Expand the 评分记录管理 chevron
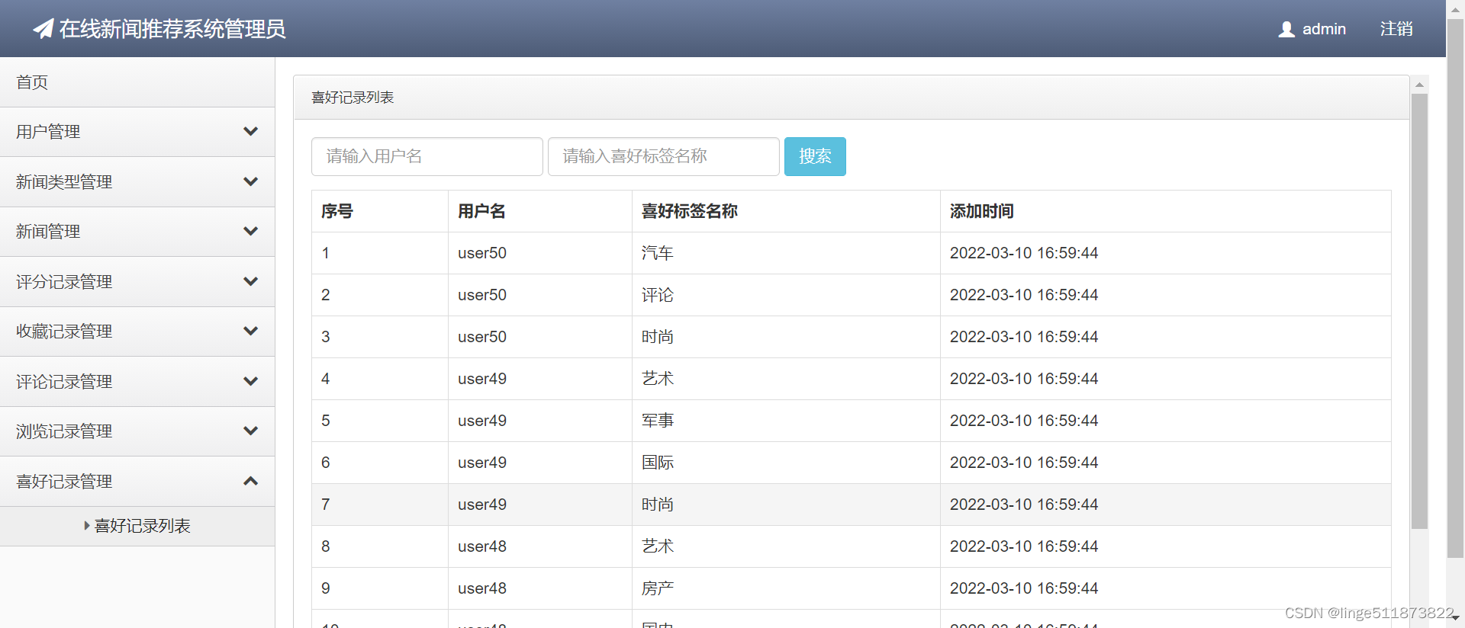This screenshot has height=628, width=1465. pos(250,281)
